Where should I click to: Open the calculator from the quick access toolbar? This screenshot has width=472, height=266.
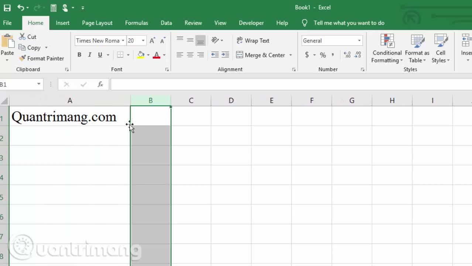[x=54, y=8]
